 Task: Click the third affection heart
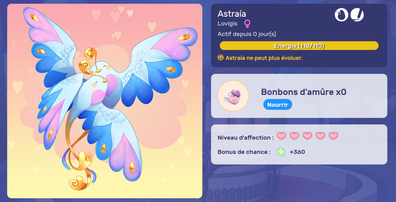307,136
